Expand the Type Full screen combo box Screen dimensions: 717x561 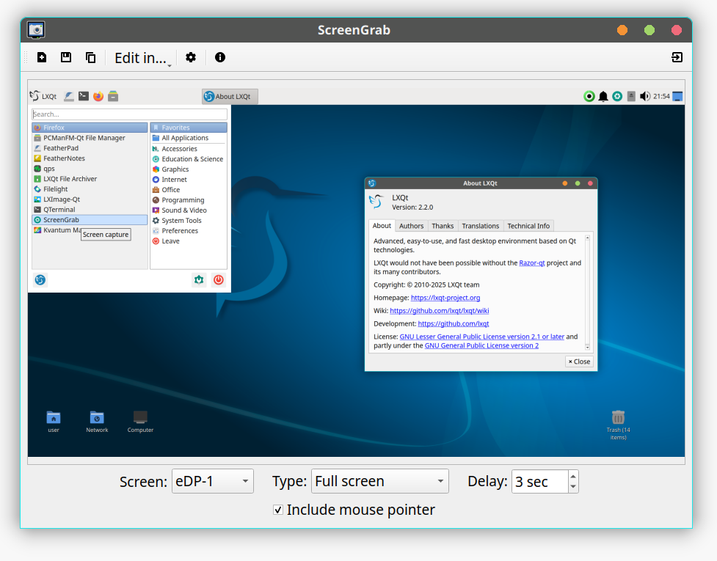tap(379, 481)
